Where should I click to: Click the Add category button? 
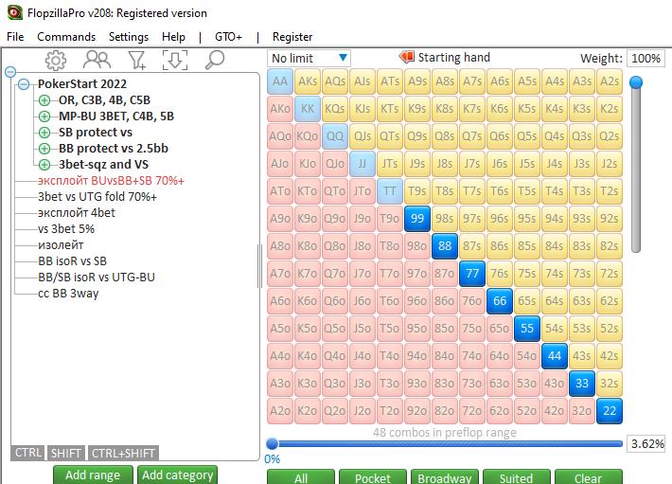pyautogui.click(x=177, y=475)
